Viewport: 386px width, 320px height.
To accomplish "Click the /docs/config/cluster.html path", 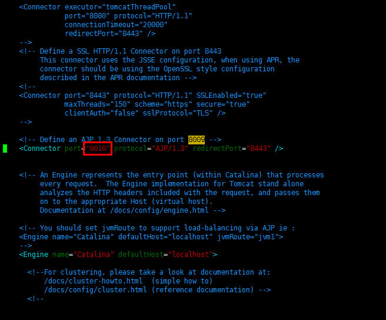I will [x=95, y=290].
